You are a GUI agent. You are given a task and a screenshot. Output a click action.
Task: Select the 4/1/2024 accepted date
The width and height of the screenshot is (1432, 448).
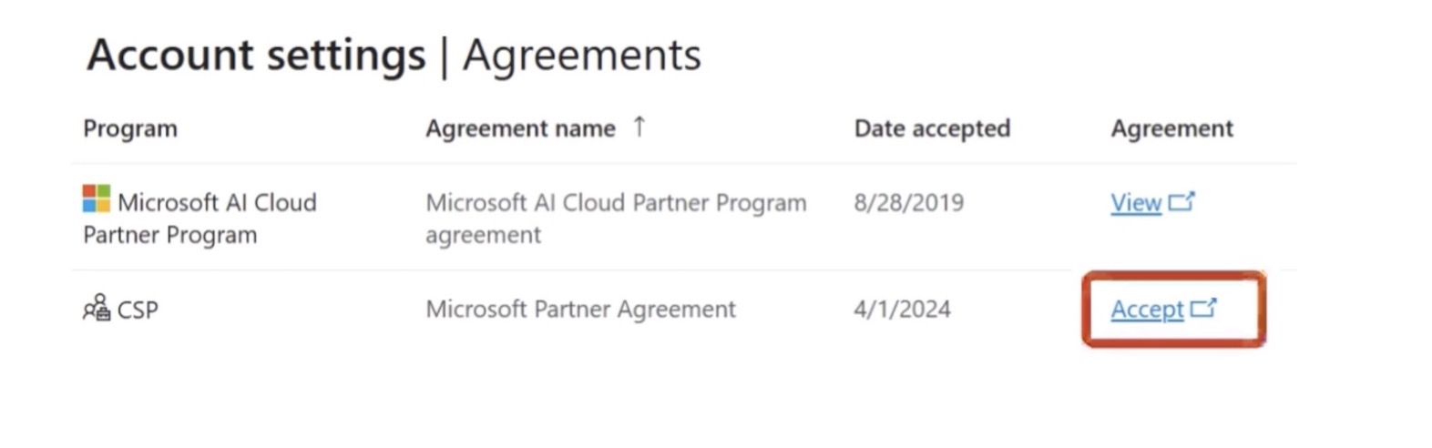tap(902, 310)
